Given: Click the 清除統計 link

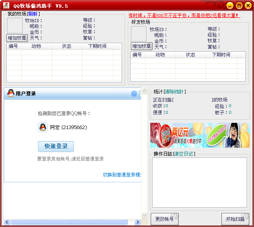Looking at the screenshot, I should click(174, 92).
